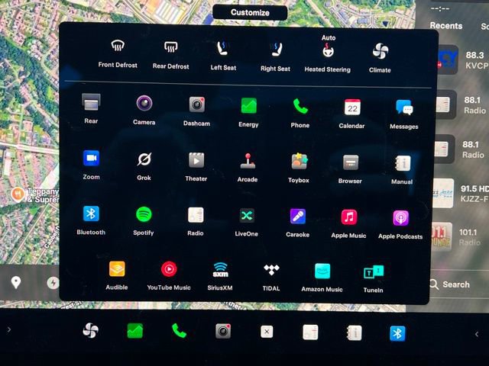Toggle Heated Steering wheel
This screenshot has width=489, height=366.
point(327,52)
